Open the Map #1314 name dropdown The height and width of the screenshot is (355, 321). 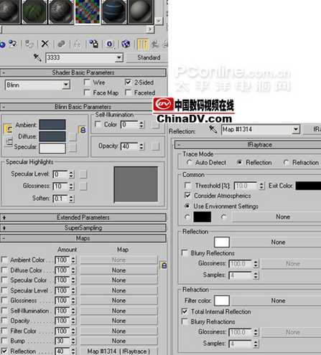[x=296, y=130]
